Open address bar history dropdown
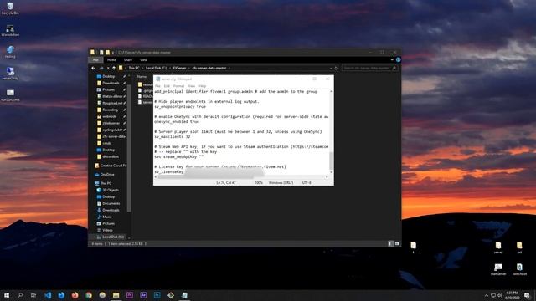 [331, 69]
